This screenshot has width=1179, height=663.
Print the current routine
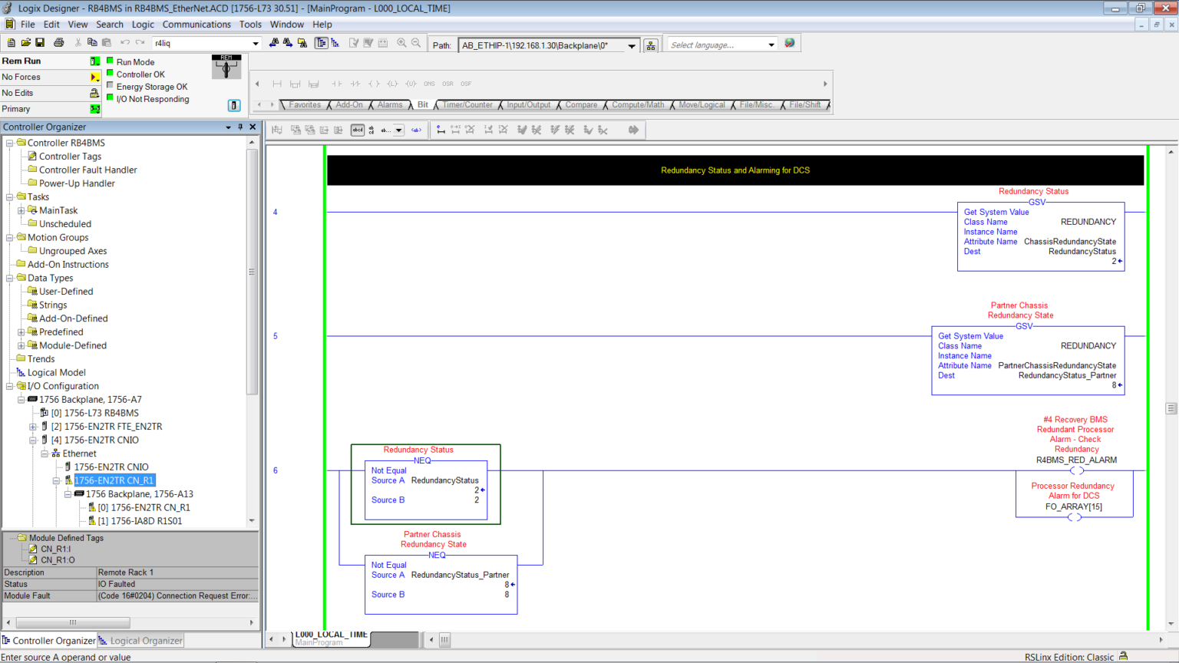(x=58, y=44)
